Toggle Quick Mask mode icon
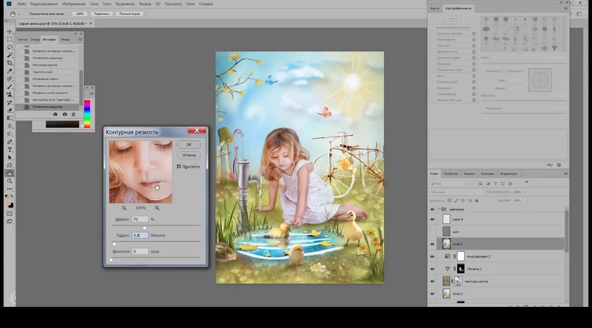This screenshot has height=328, width=592. point(10,214)
